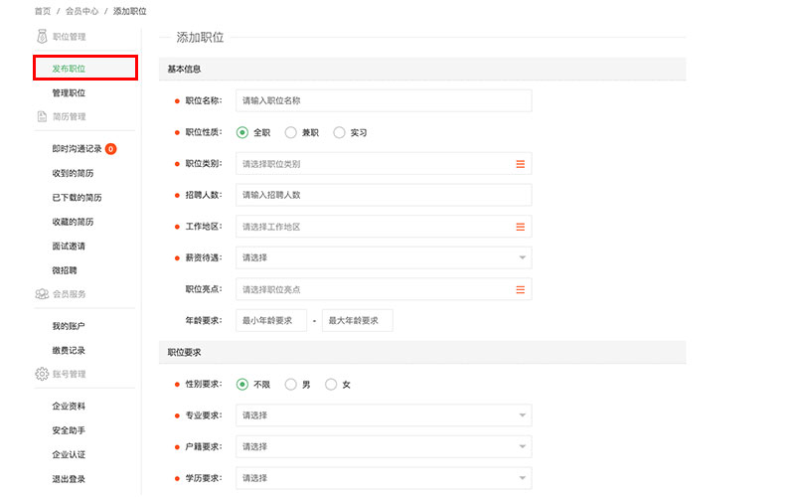Viewport: 795px width, 497px height.
Task: Click list icon in 工作地区 field
Action: coord(520,227)
